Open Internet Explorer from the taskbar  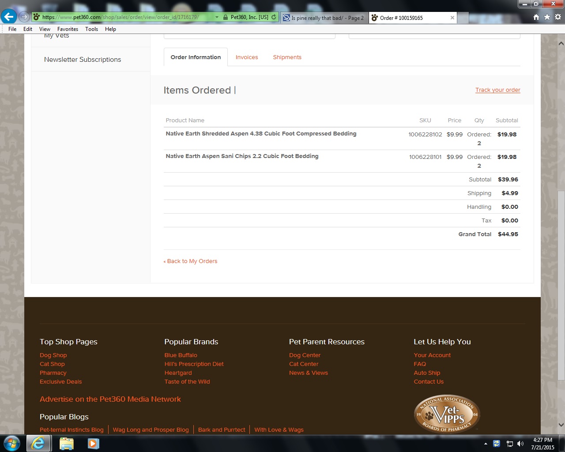pos(38,443)
